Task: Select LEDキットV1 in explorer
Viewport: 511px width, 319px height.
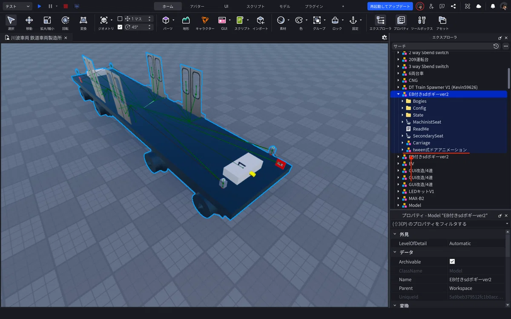Action: tap(421, 191)
